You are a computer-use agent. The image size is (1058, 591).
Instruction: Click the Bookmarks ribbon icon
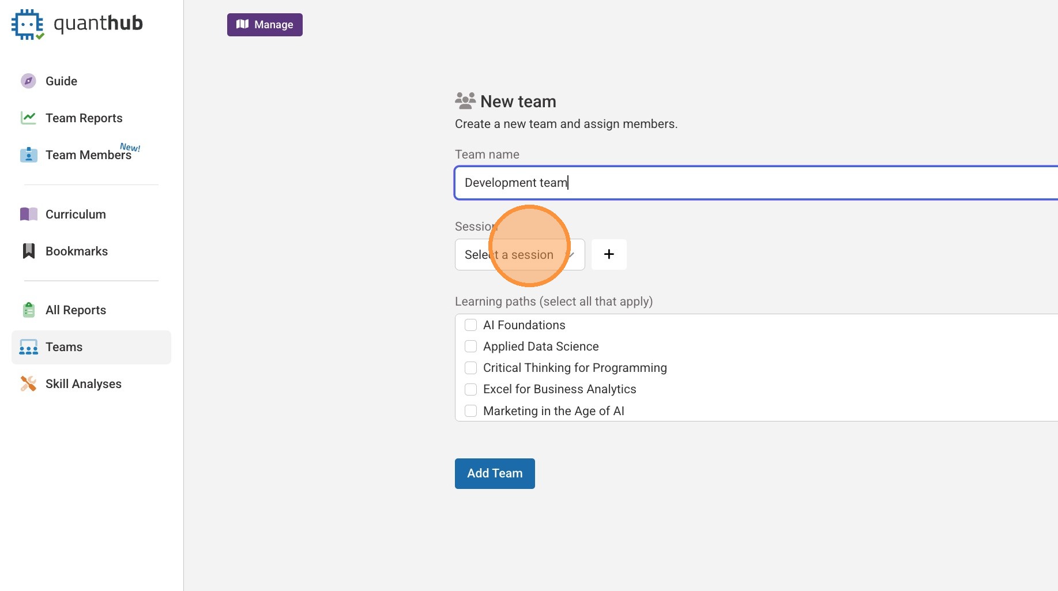(x=28, y=251)
